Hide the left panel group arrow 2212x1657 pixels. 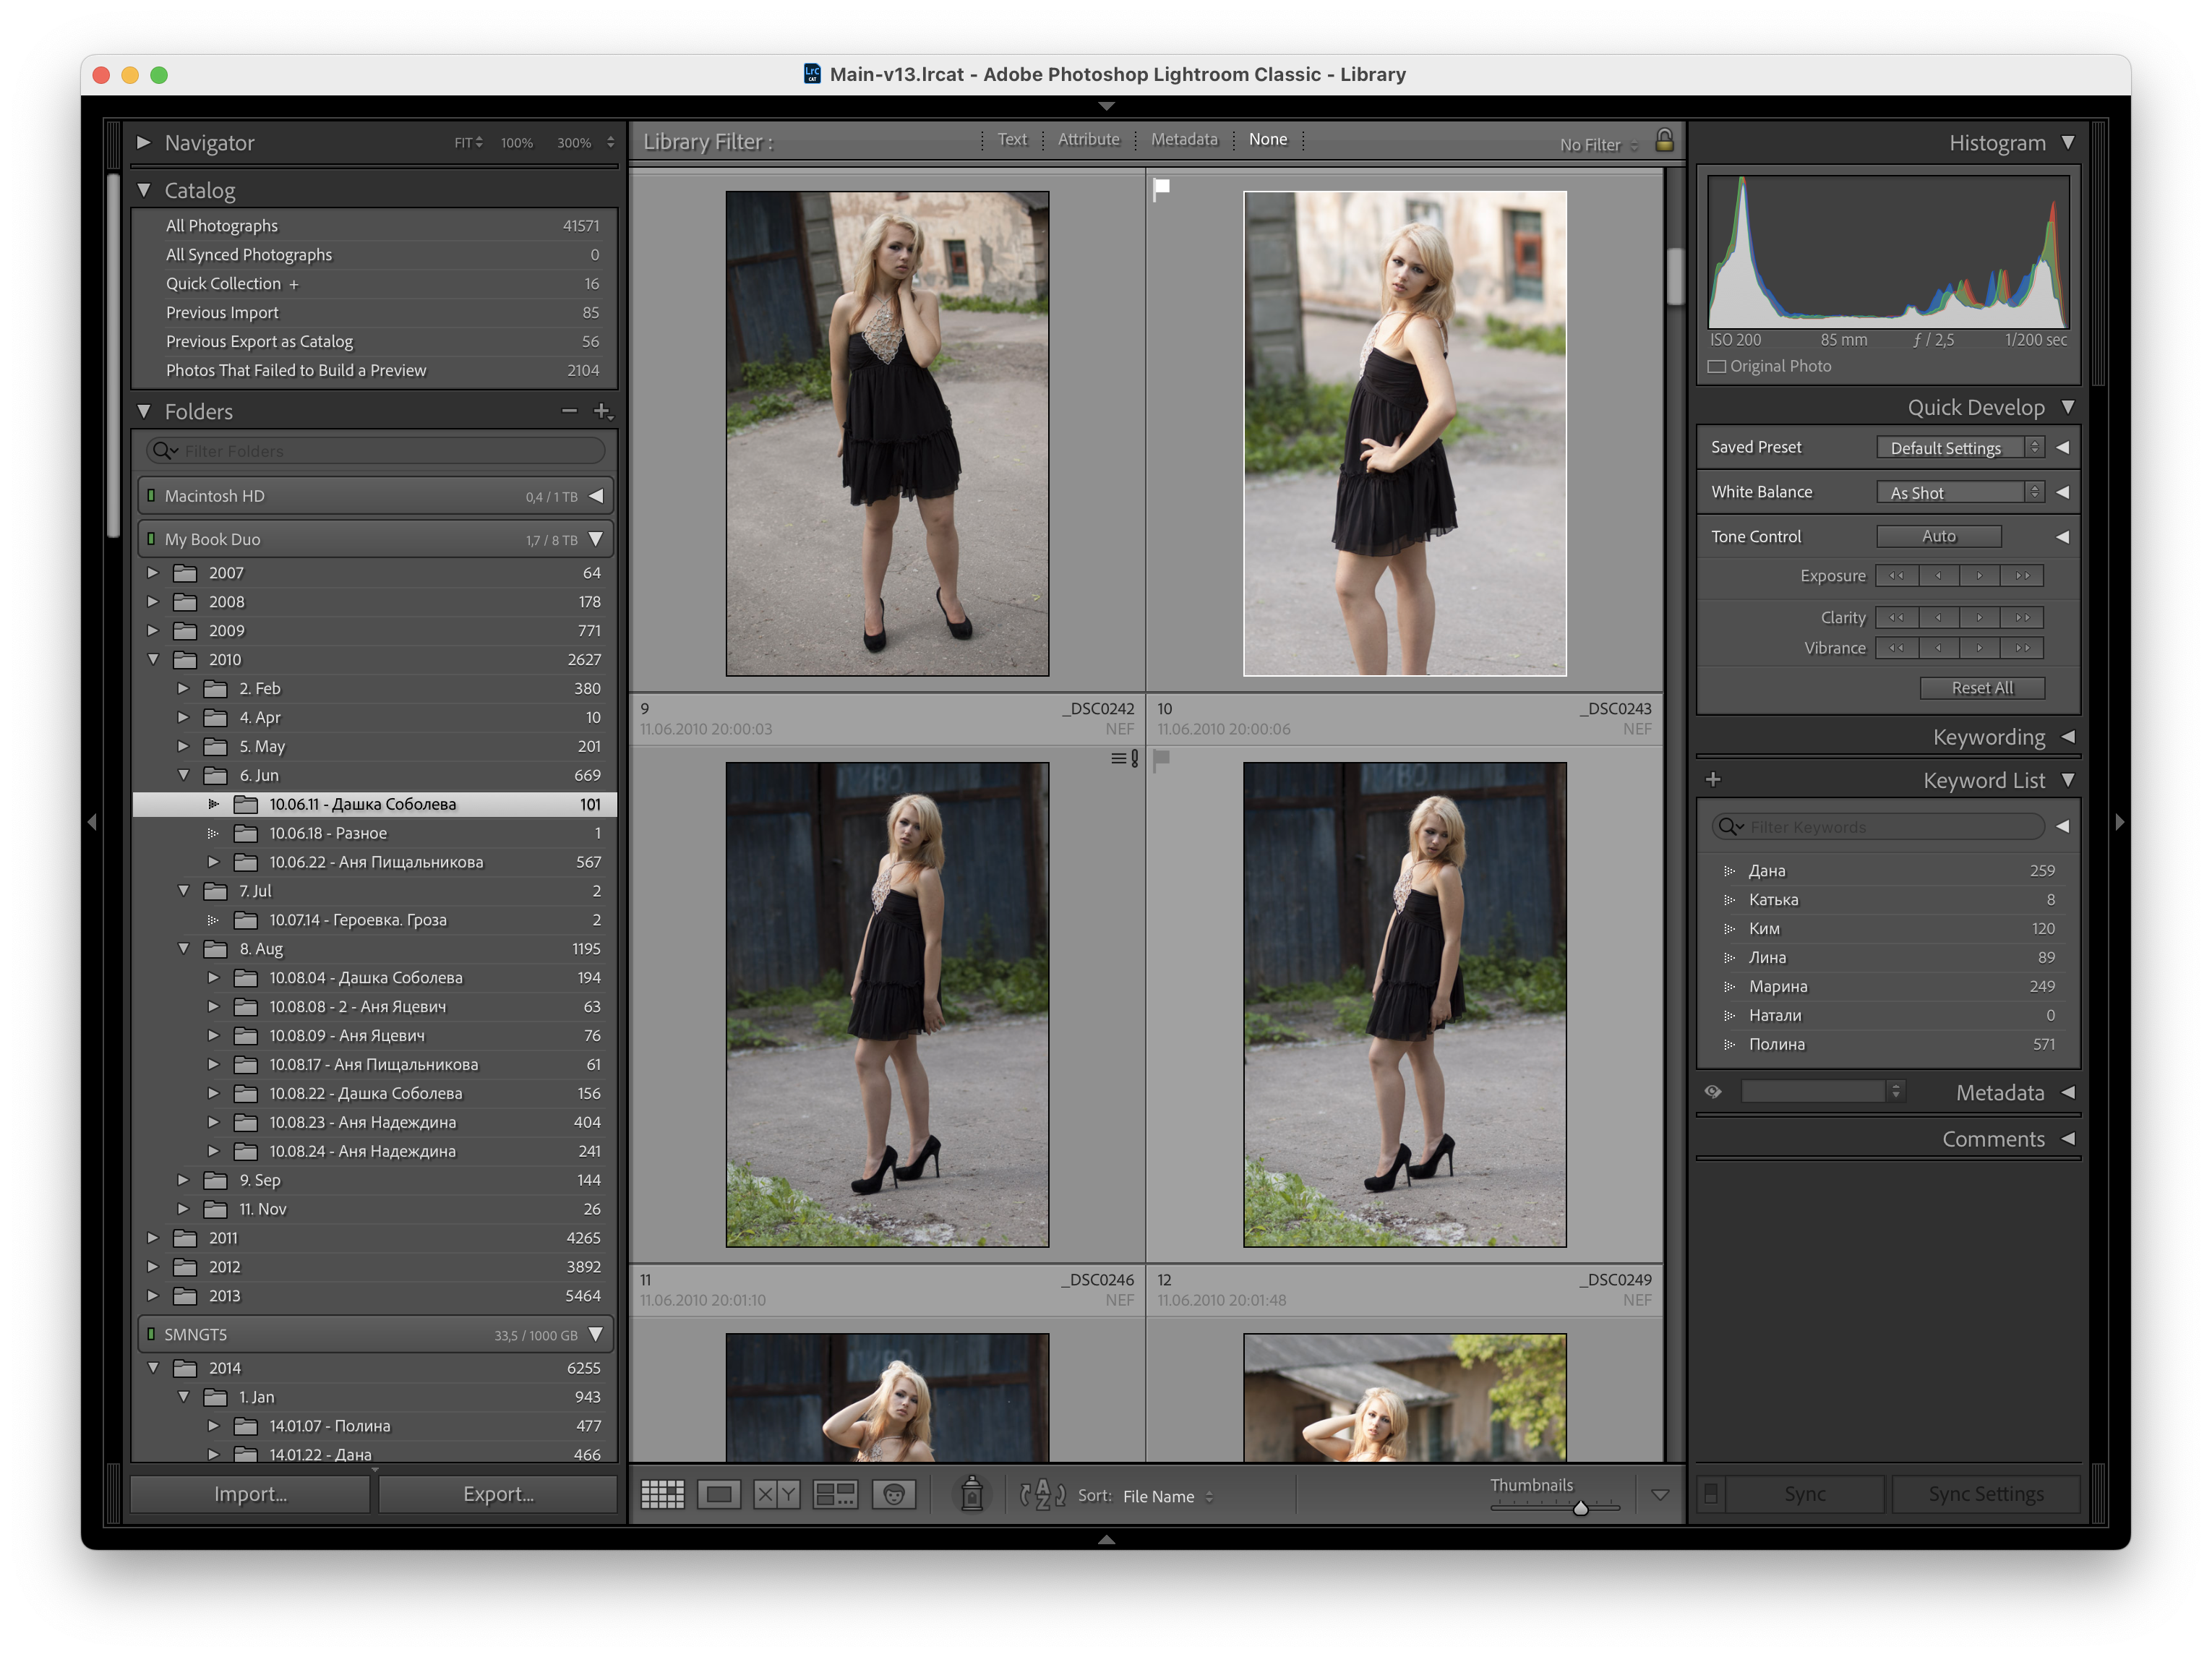[92, 822]
